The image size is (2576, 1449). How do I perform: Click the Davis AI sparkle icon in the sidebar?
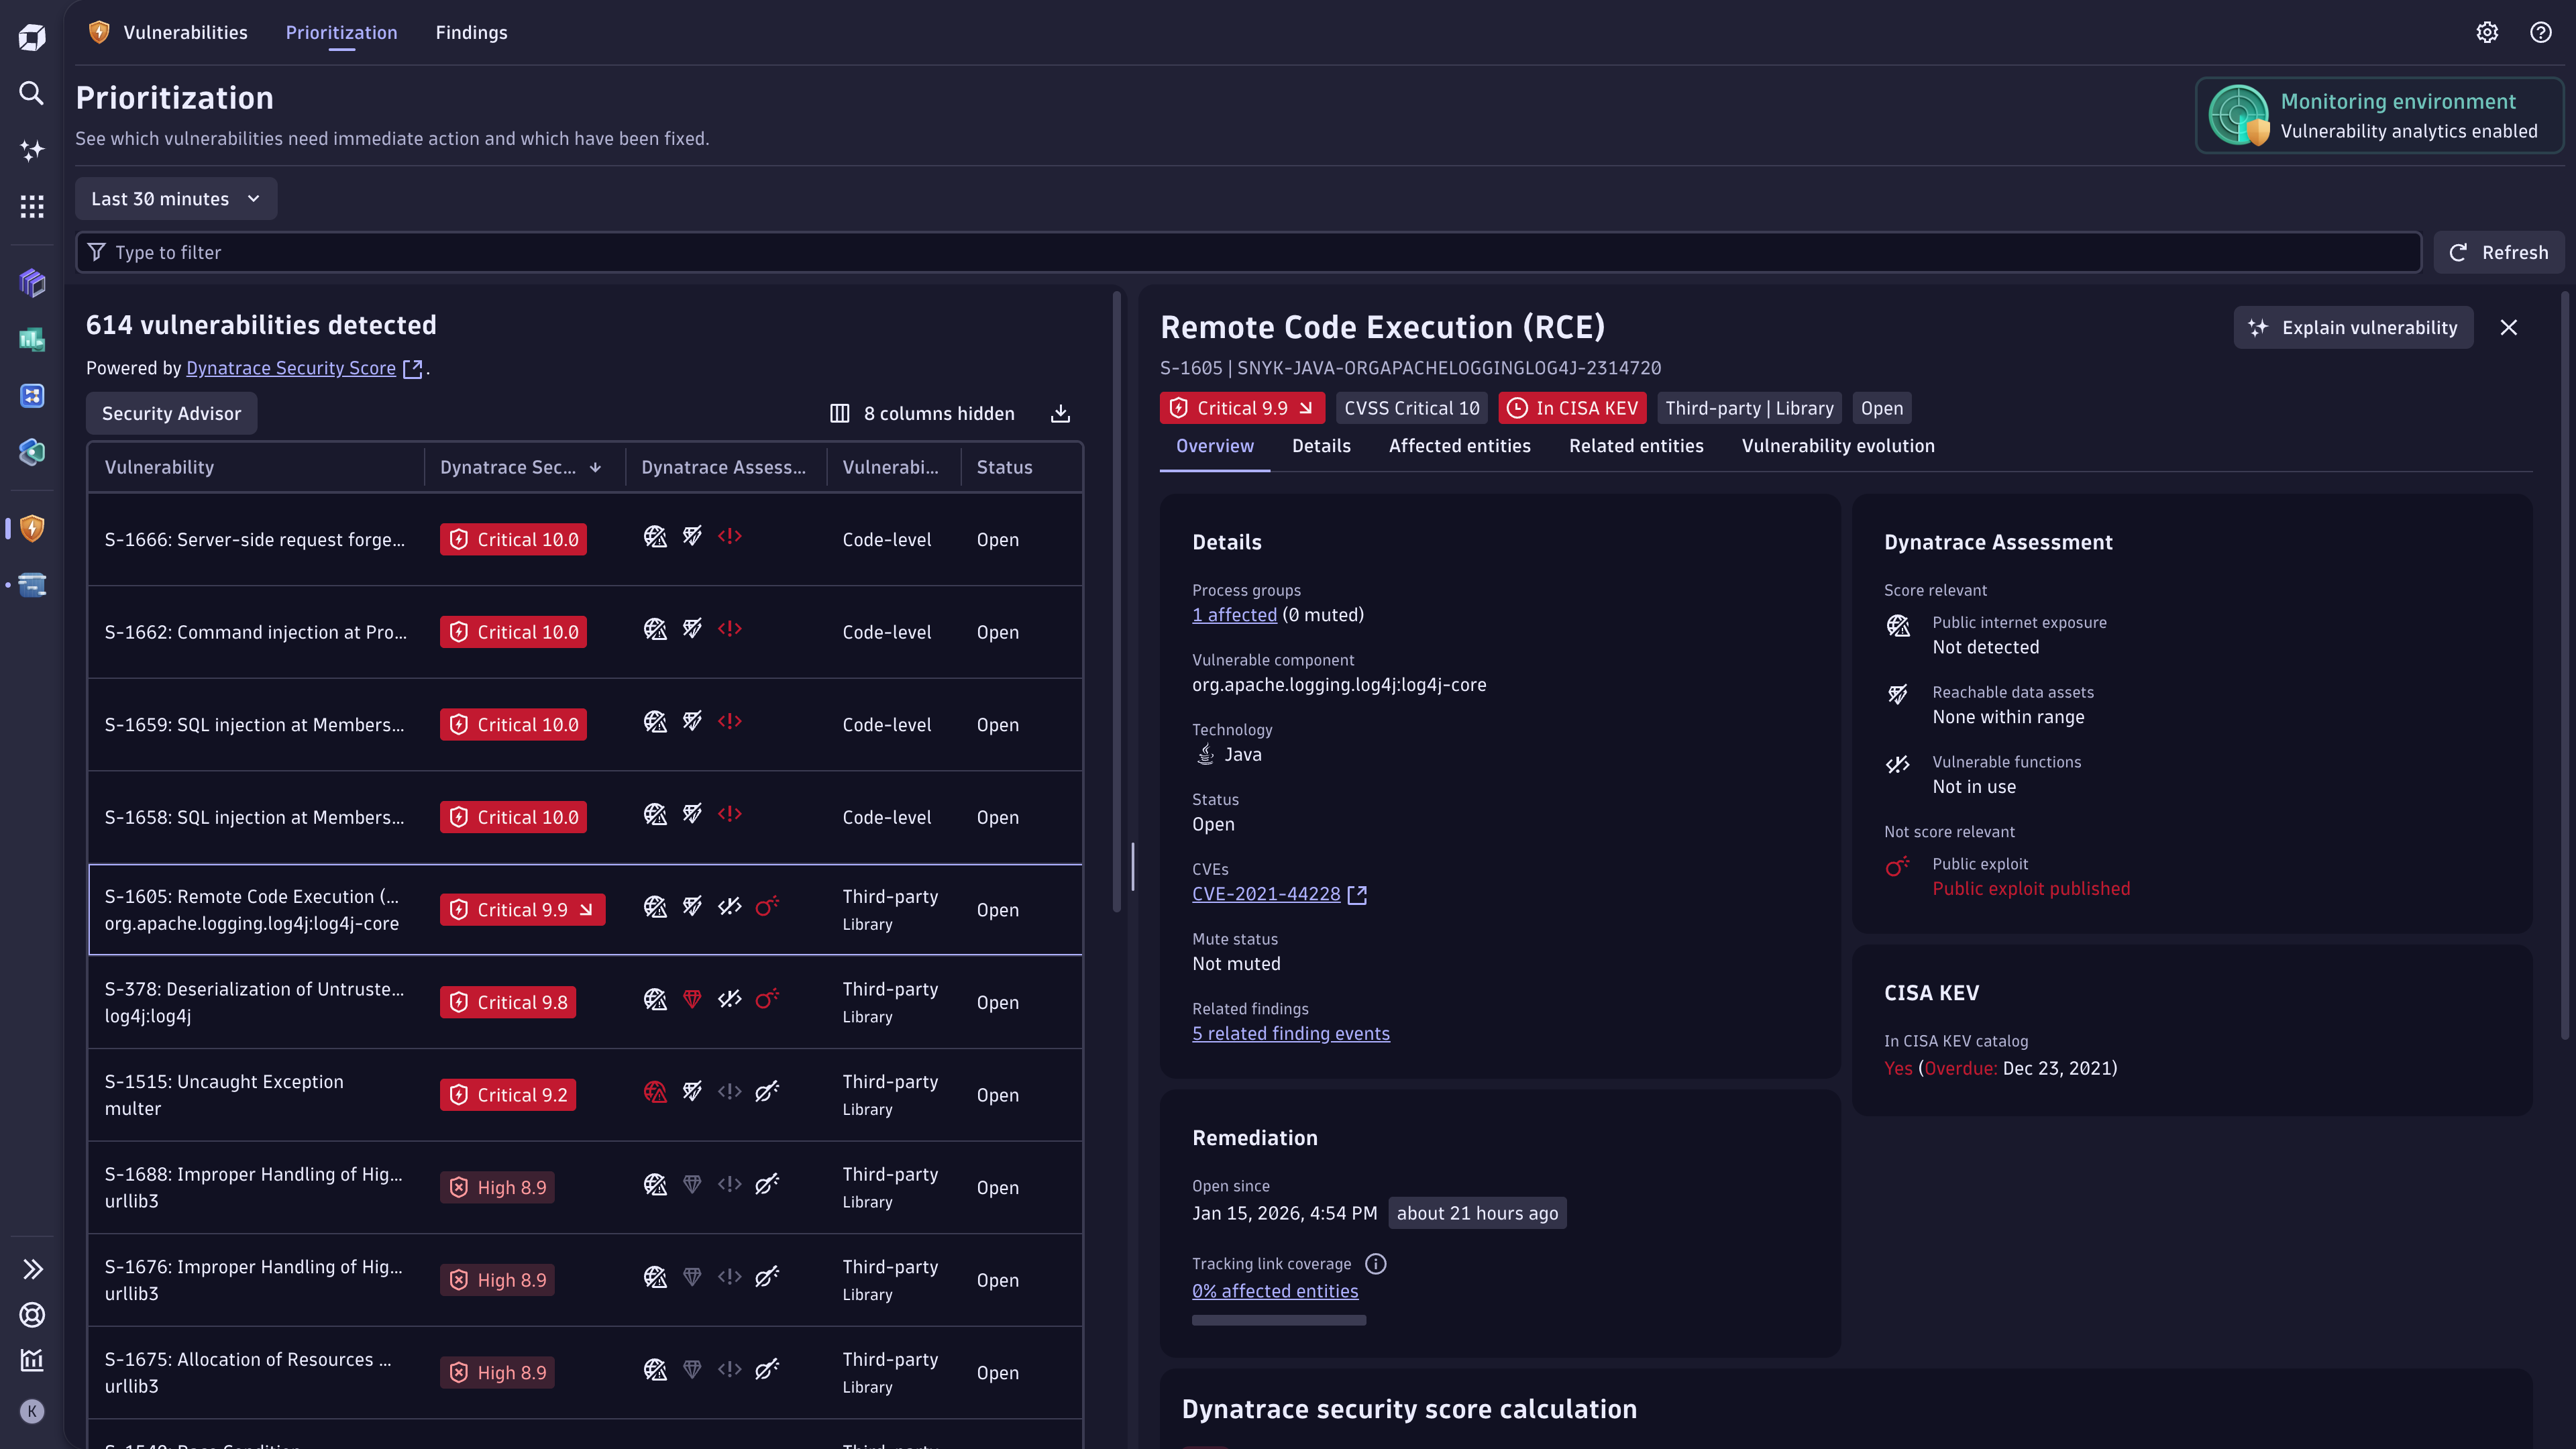click(x=32, y=150)
